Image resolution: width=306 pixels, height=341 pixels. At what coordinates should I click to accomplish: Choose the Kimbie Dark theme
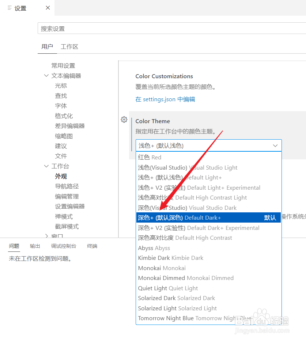[208, 258]
